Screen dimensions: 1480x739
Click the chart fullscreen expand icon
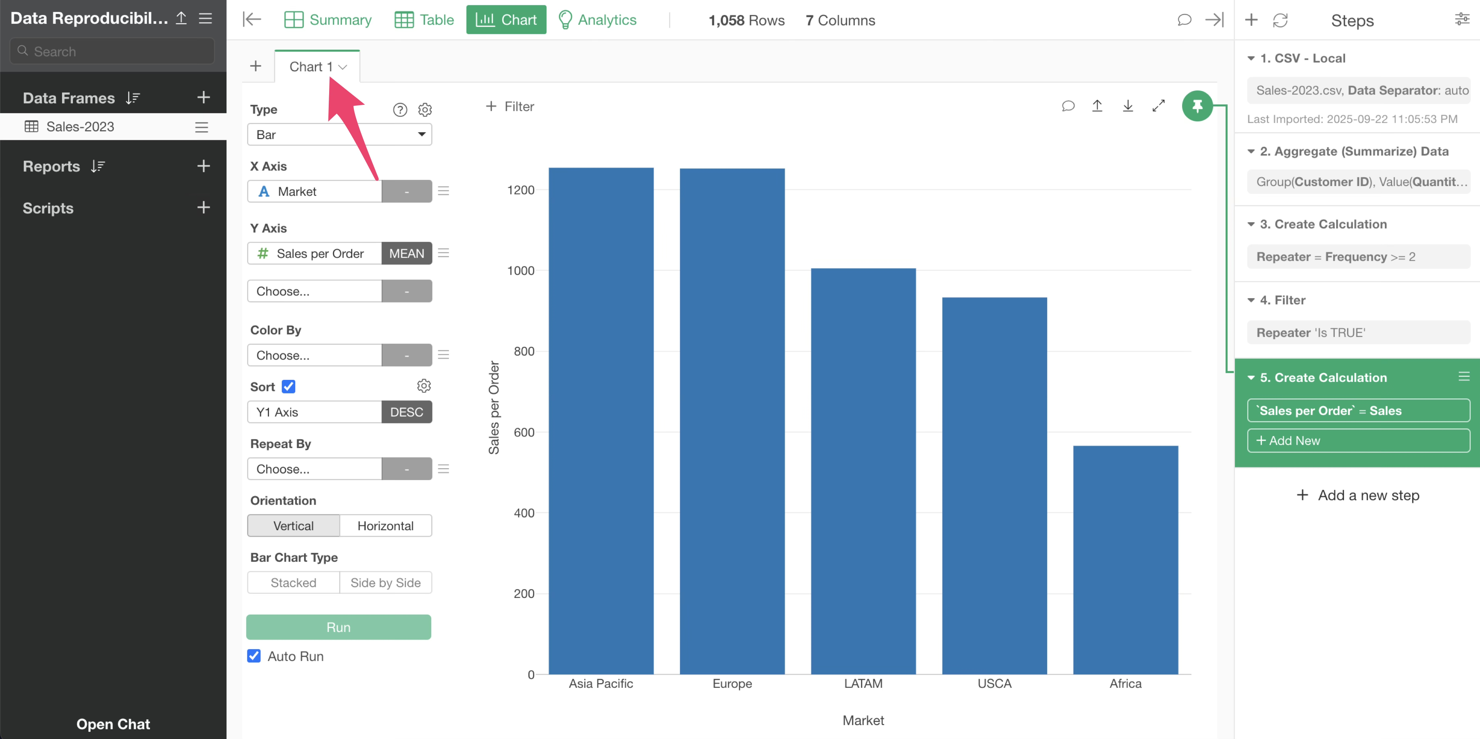pyautogui.click(x=1158, y=106)
